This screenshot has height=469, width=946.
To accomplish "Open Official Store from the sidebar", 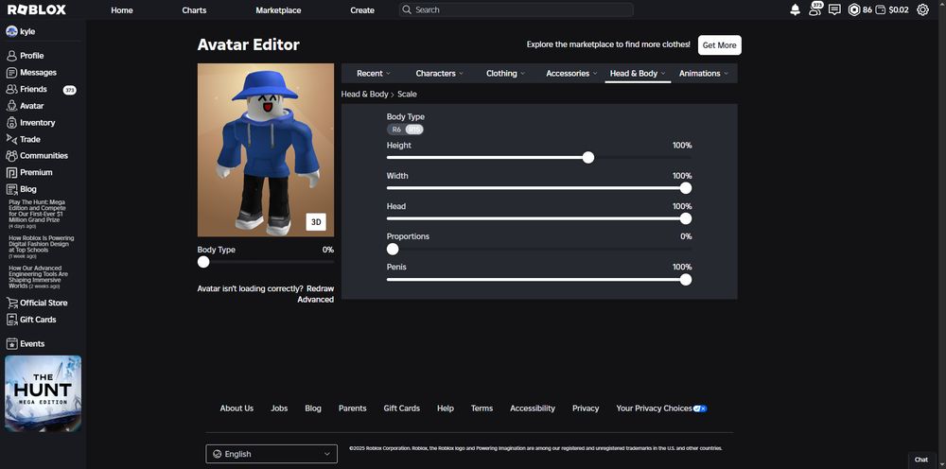I will pos(43,303).
